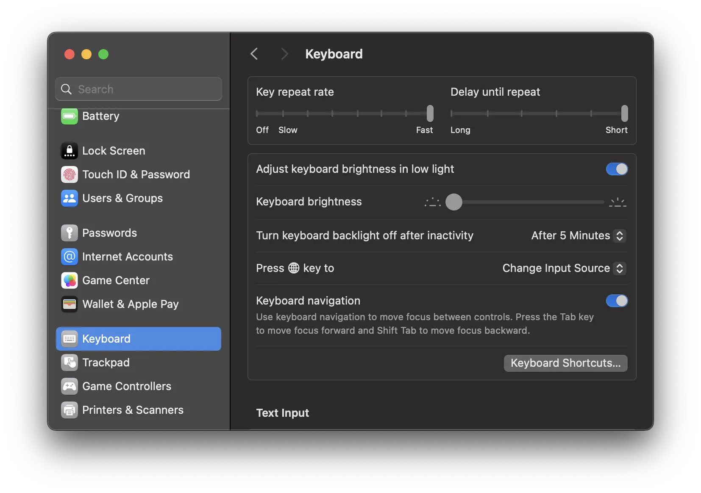Screen dimensions: 701x493
Task: Select the Users & Groups icon
Action: [x=69, y=198]
